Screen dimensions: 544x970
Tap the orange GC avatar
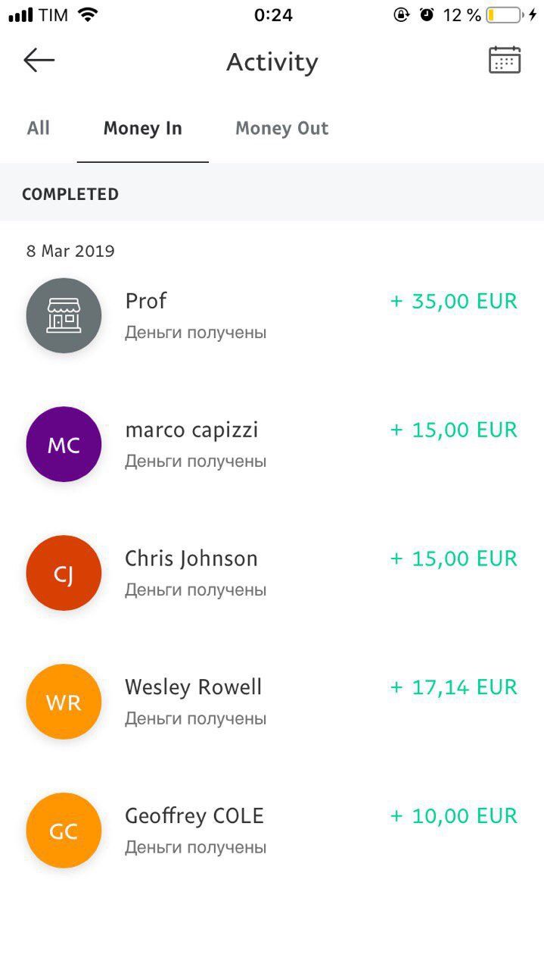pyautogui.click(x=64, y=831)
